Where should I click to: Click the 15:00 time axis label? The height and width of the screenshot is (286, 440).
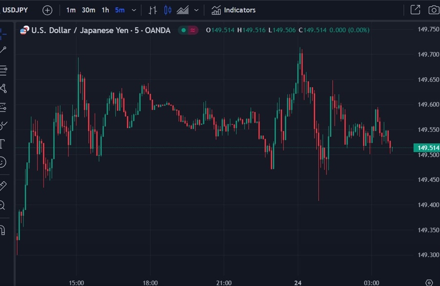coord(76,283)
